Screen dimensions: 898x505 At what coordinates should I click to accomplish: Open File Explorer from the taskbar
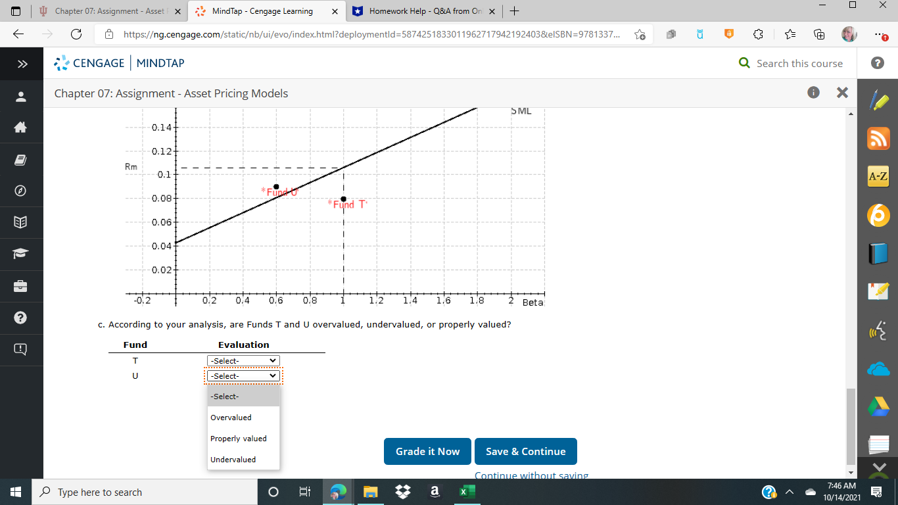click(371, 492)
